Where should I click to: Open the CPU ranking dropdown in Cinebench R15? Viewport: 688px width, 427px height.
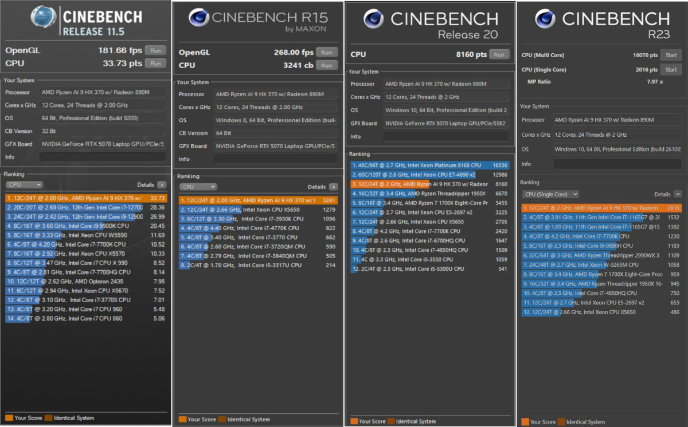pyautogui.click(x=198, y=187)
